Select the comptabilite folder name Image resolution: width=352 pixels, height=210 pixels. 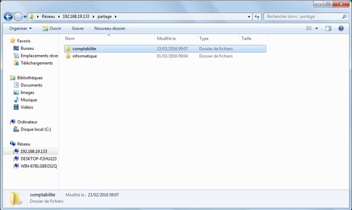click(84, 49)
